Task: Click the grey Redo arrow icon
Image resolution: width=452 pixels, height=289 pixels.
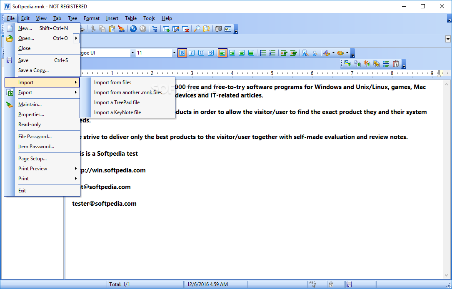Action: point(143,29)
